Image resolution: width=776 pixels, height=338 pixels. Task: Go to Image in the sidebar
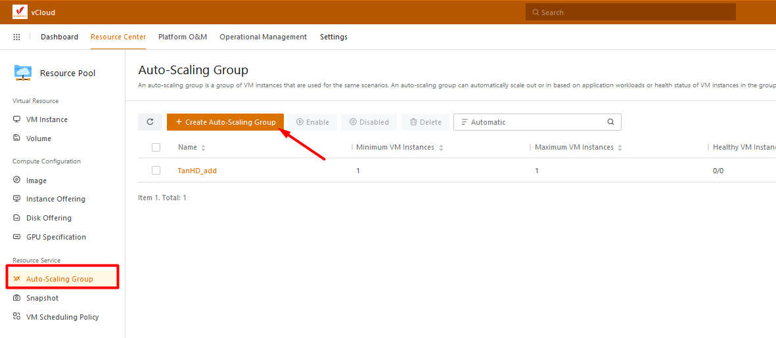click(36, 180)
